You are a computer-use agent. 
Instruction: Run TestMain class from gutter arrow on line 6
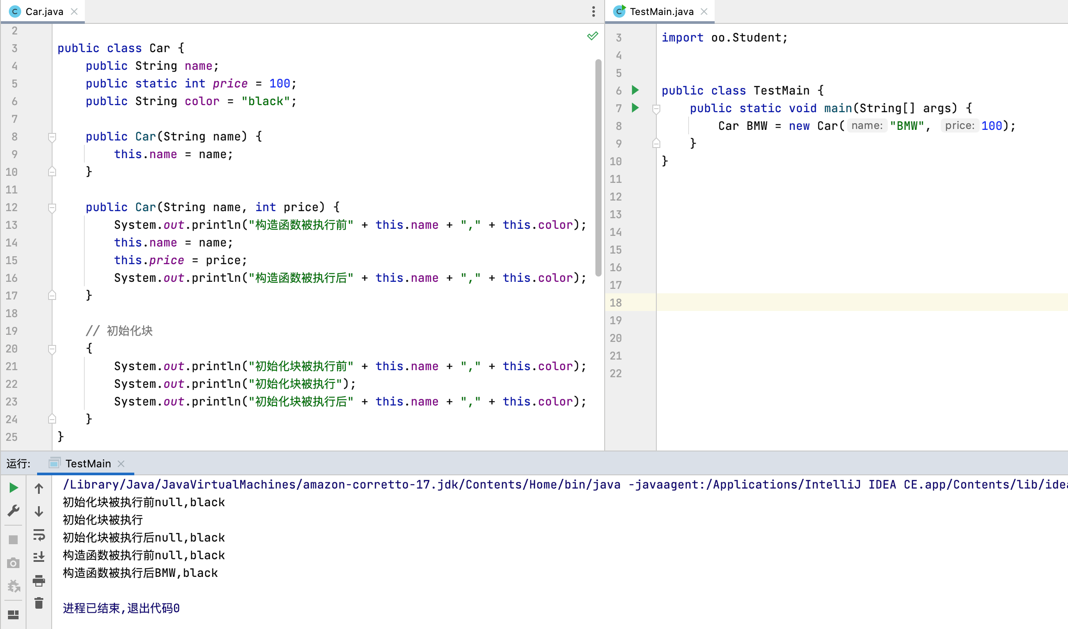click(x=635, y=90)
